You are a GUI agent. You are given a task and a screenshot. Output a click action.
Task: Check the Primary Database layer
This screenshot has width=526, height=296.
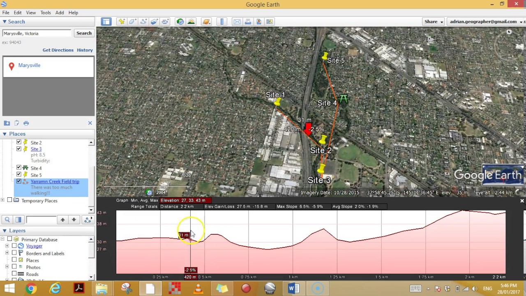click(9, 239)
